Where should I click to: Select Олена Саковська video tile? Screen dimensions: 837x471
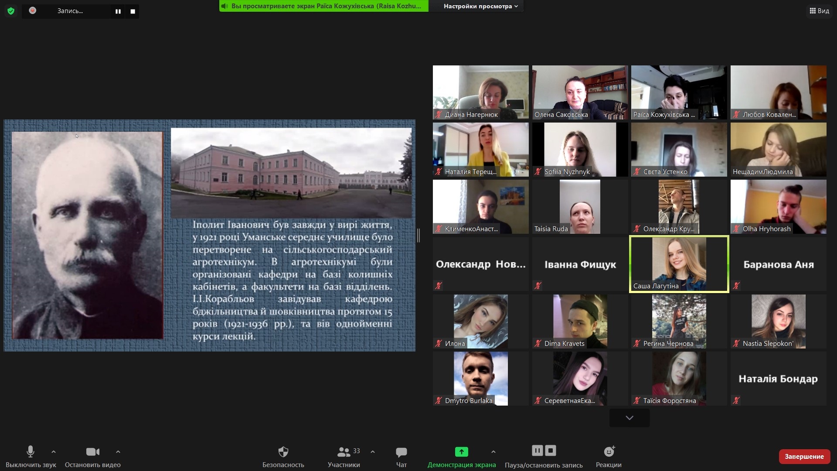pos(580,92)
